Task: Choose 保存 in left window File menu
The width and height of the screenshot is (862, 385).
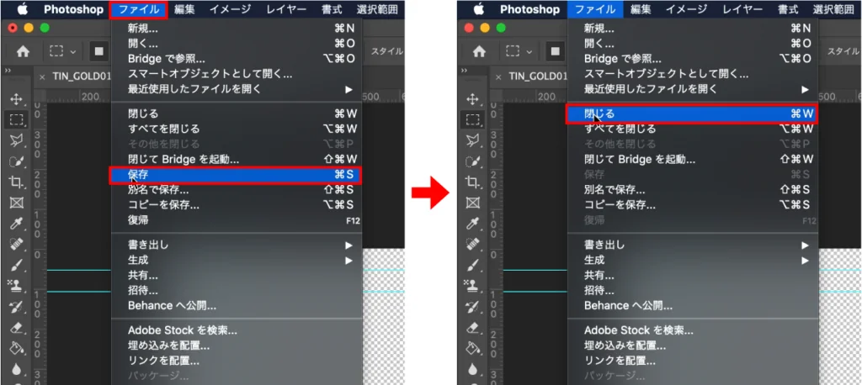Action: coord(237,175)
